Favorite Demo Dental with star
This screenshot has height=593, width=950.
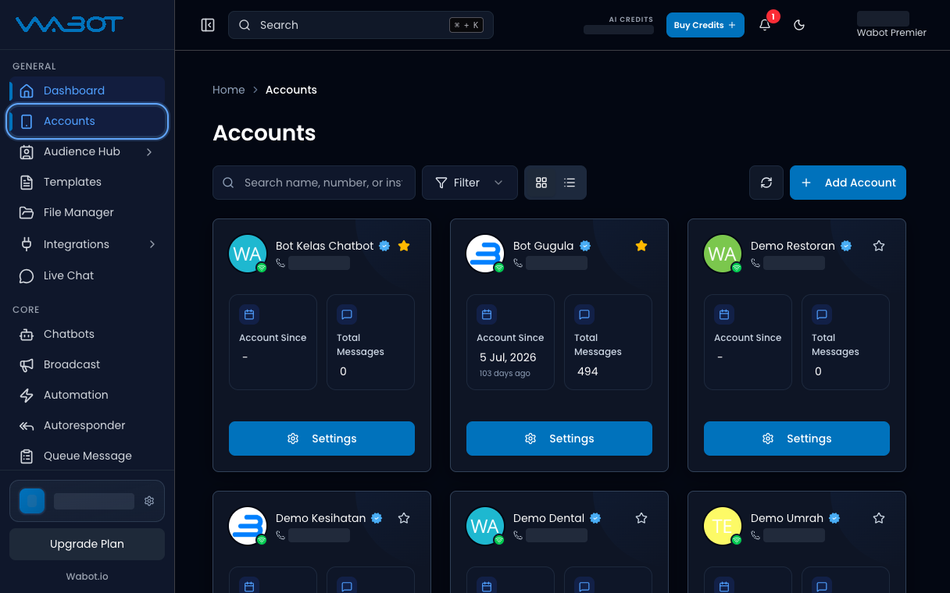[641, 518]
